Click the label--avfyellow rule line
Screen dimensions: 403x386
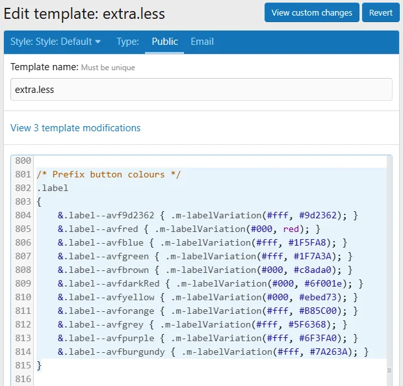(207, 297)
